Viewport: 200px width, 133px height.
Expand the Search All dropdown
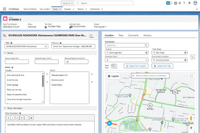tap(67, 3)
